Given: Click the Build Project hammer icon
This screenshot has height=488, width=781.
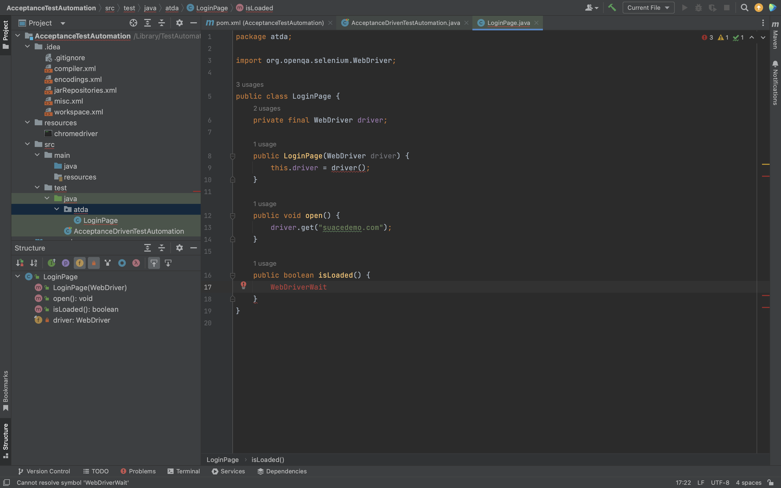Looking at the screenshot, I should point(612,7).
